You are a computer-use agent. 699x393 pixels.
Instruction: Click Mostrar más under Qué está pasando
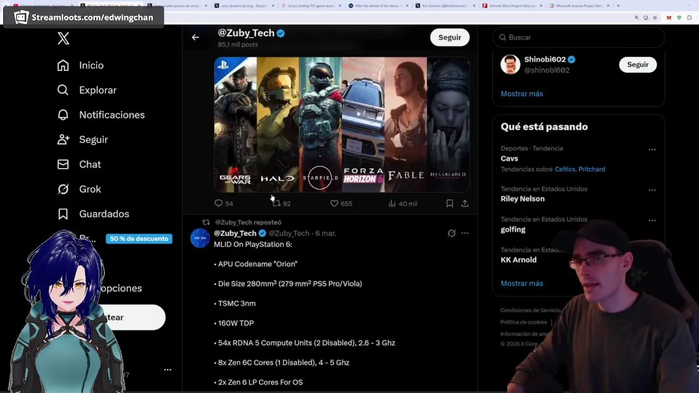tap(522, 283)
